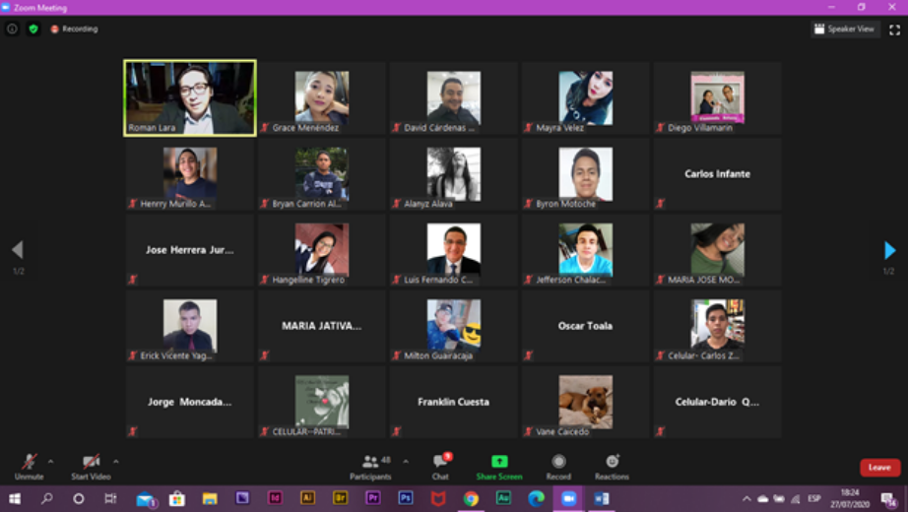Select Roman Lara's video tile
This screenshot has height=512, width=908.
click(x=190, y=97)
